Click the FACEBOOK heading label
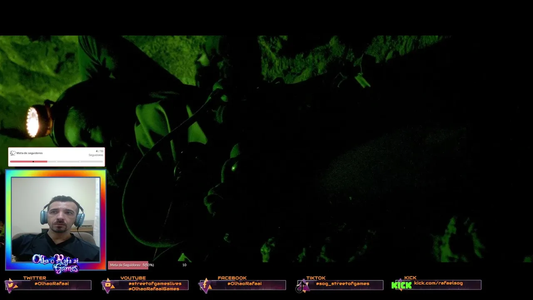Viewport: 533px width, 300px height. tap(232, 278)
